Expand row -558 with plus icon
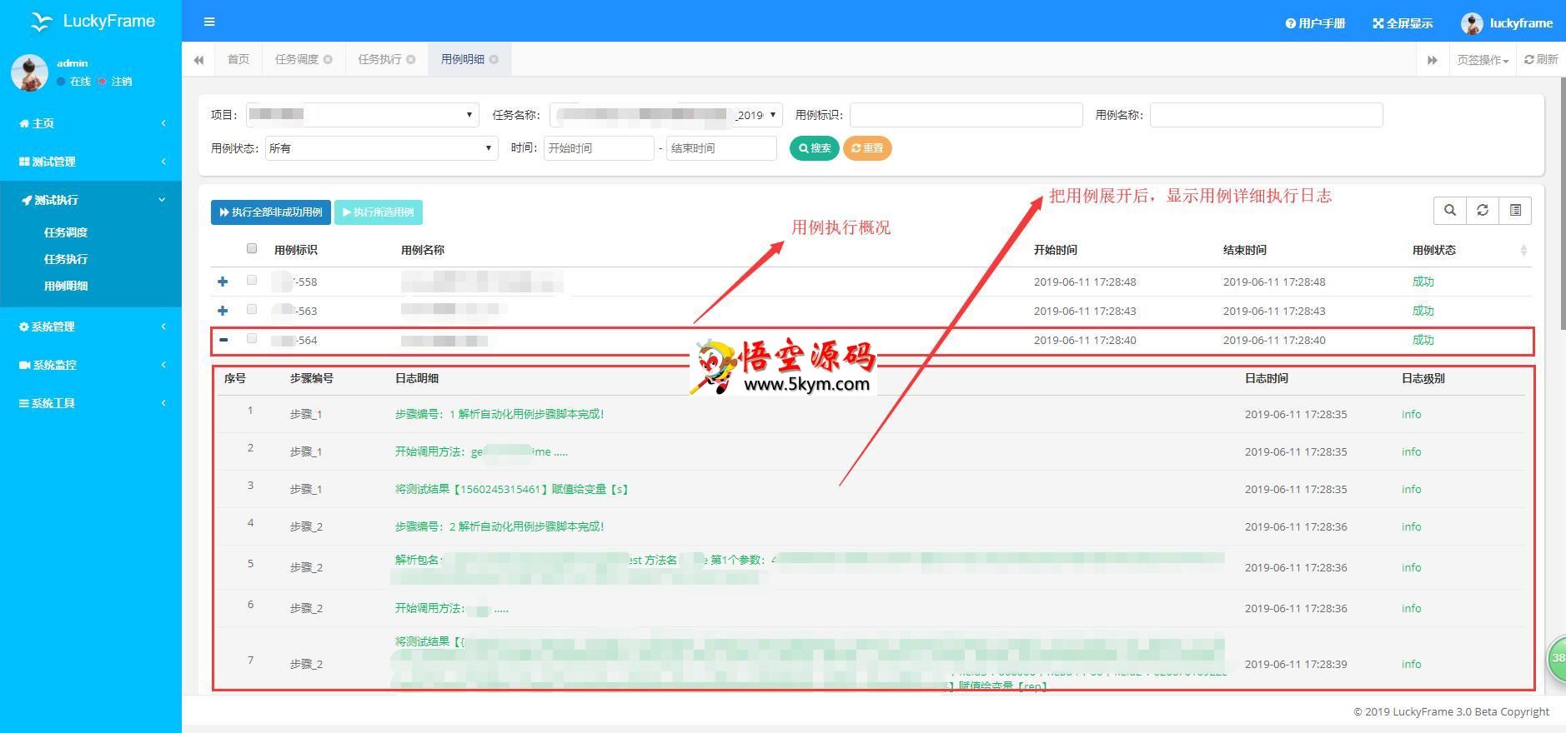 (223, 282)
